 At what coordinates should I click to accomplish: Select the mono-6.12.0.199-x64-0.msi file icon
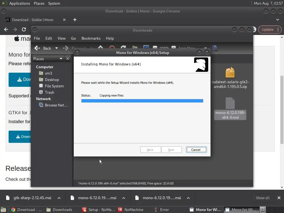[x=230, y=103]
